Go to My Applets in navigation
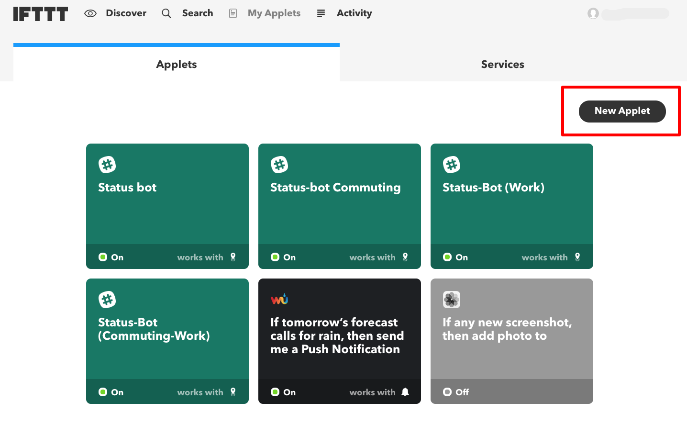Viewport: 687px width, 424px height. (274, 13)
